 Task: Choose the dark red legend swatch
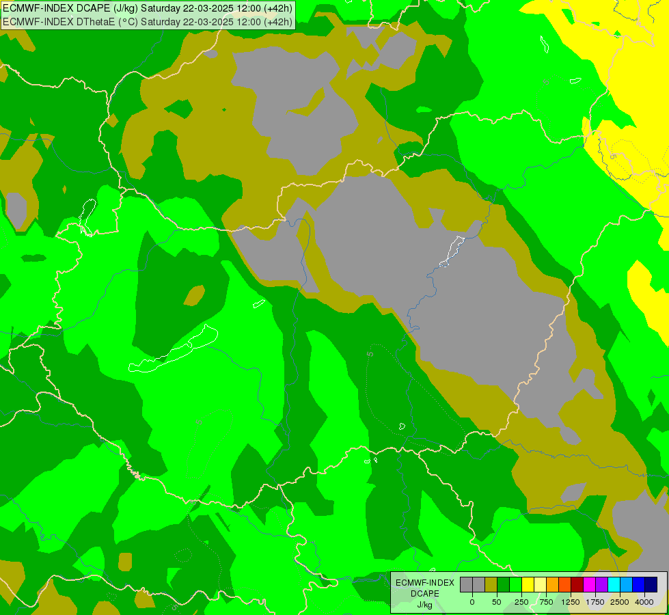click(x=577, y=584)
